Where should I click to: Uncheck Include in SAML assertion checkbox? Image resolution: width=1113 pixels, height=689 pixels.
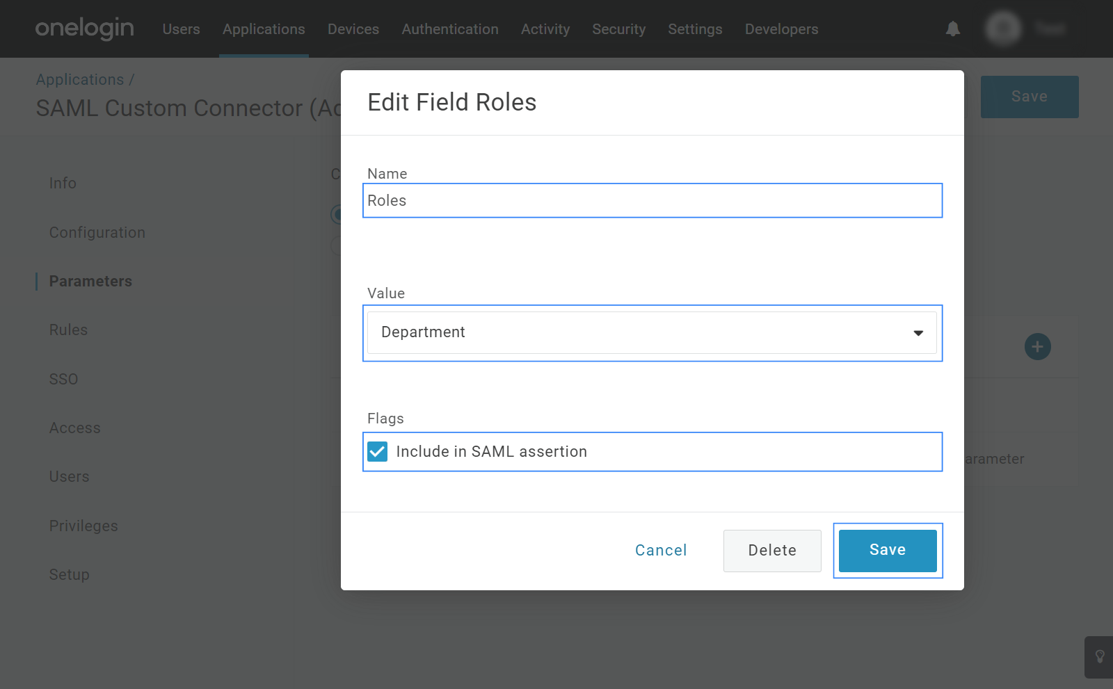(x=378, y=452)
